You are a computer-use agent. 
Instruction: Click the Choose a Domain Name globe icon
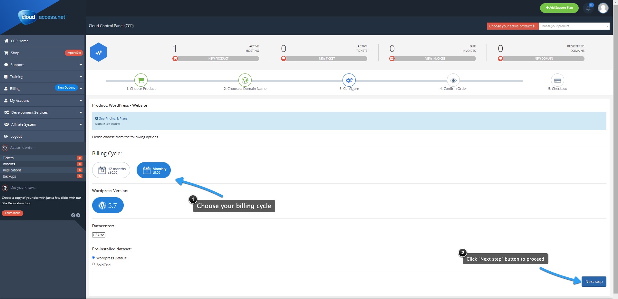click(245, 80)
